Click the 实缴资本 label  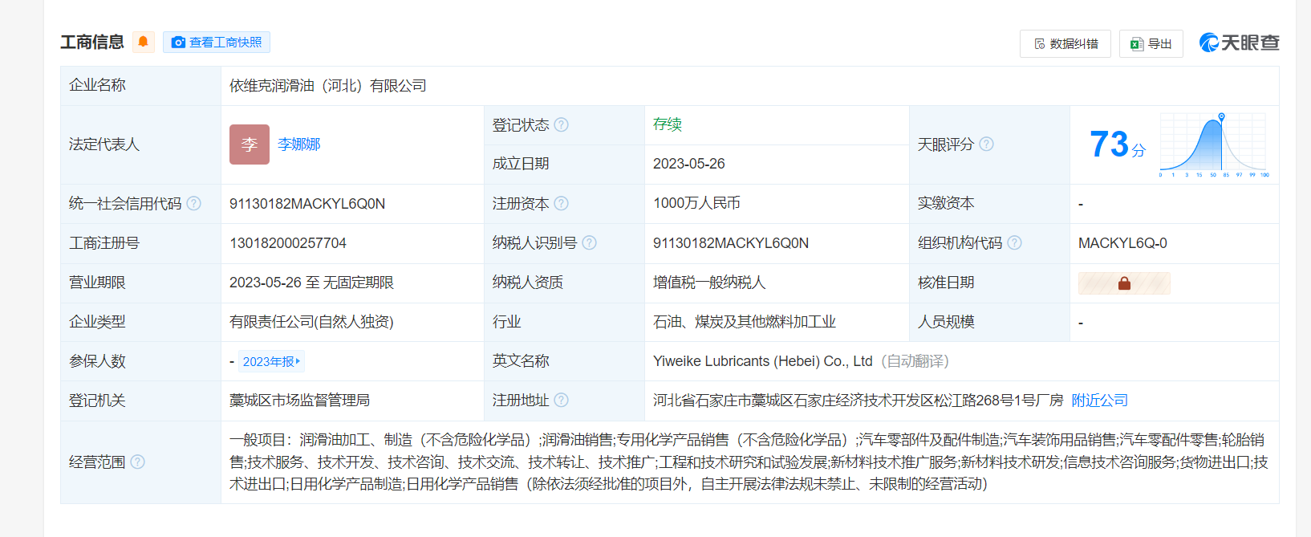(946, 203)
